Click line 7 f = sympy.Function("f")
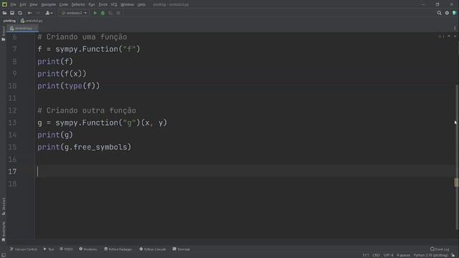459x258 pixels. (89, 49)
